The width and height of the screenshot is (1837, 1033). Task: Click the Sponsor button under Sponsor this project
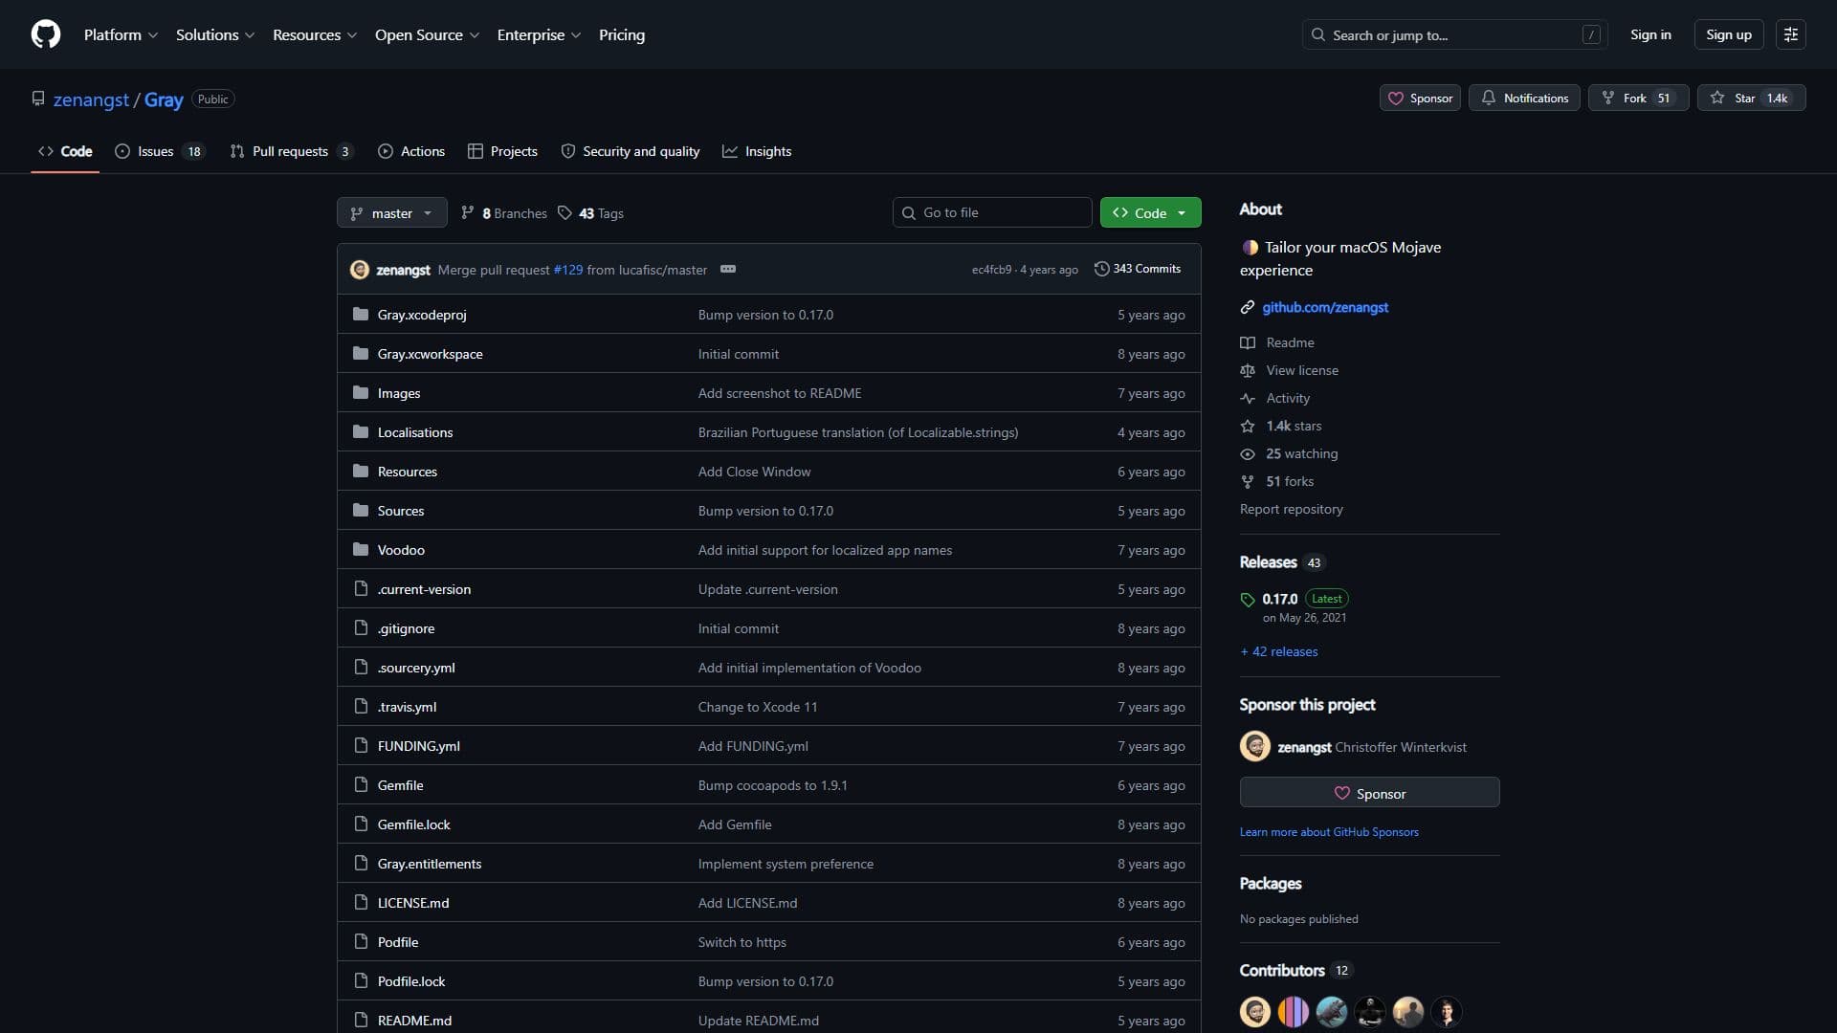click(1369, 793)
